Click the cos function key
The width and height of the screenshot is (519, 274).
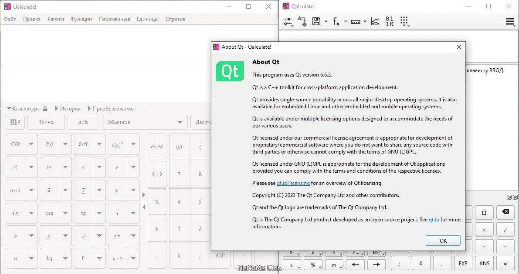[x=49, y=213]
